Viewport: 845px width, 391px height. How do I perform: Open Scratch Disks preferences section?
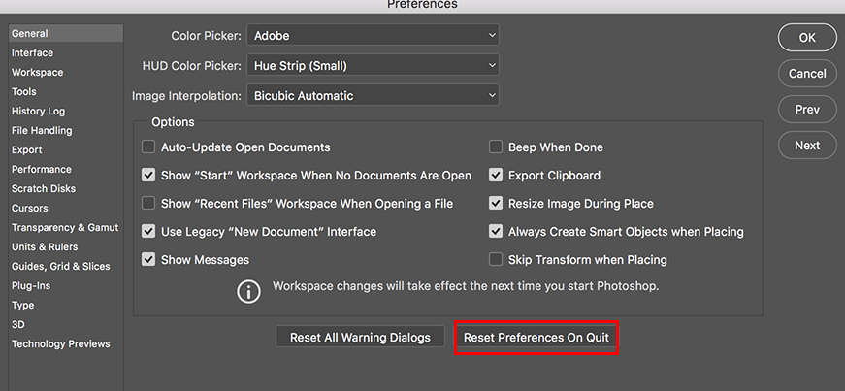(43, 189)
